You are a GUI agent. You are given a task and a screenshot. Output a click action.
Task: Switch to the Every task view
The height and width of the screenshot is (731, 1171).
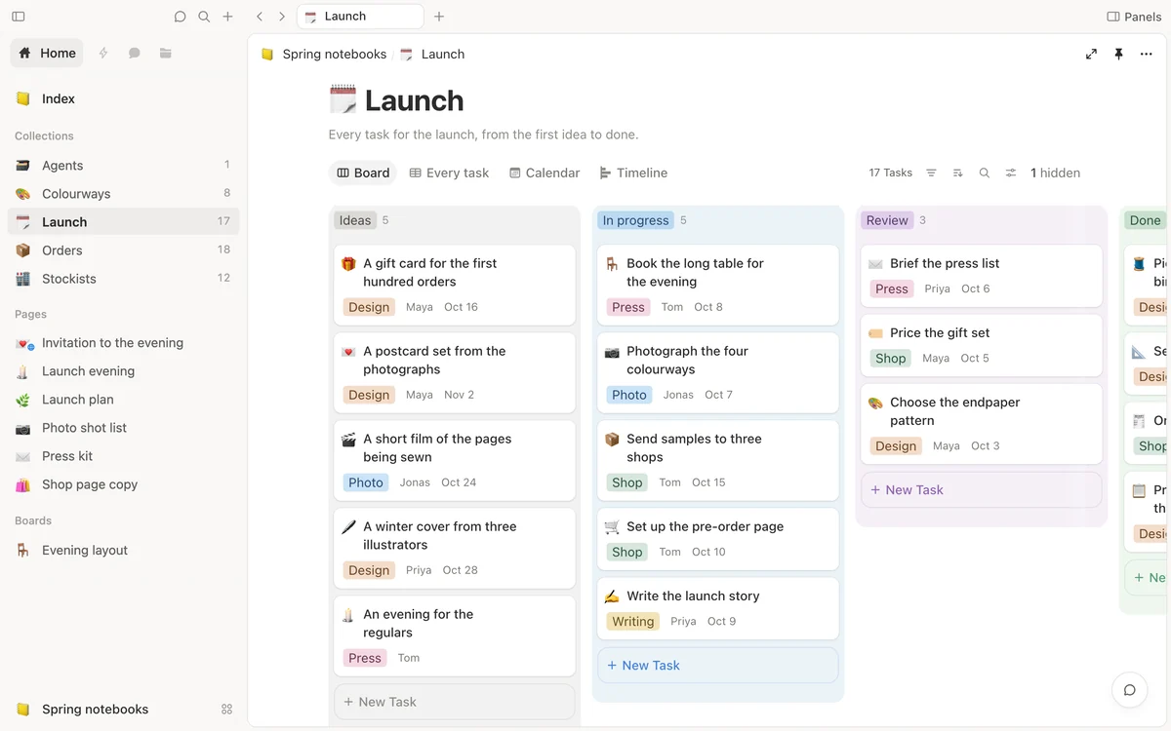[x=449, y=173]
